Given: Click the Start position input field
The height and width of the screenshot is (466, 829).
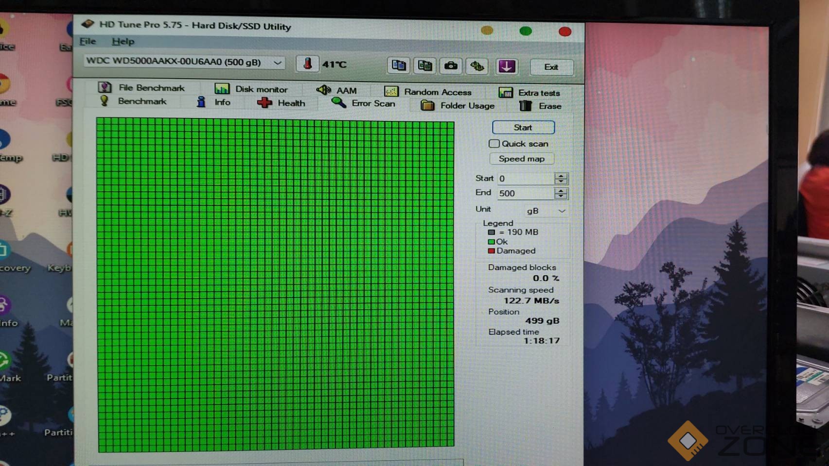Looking at the screenshot, I should 526,179.
